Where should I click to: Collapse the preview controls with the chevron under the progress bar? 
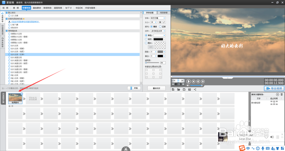[x=227, y=78]
